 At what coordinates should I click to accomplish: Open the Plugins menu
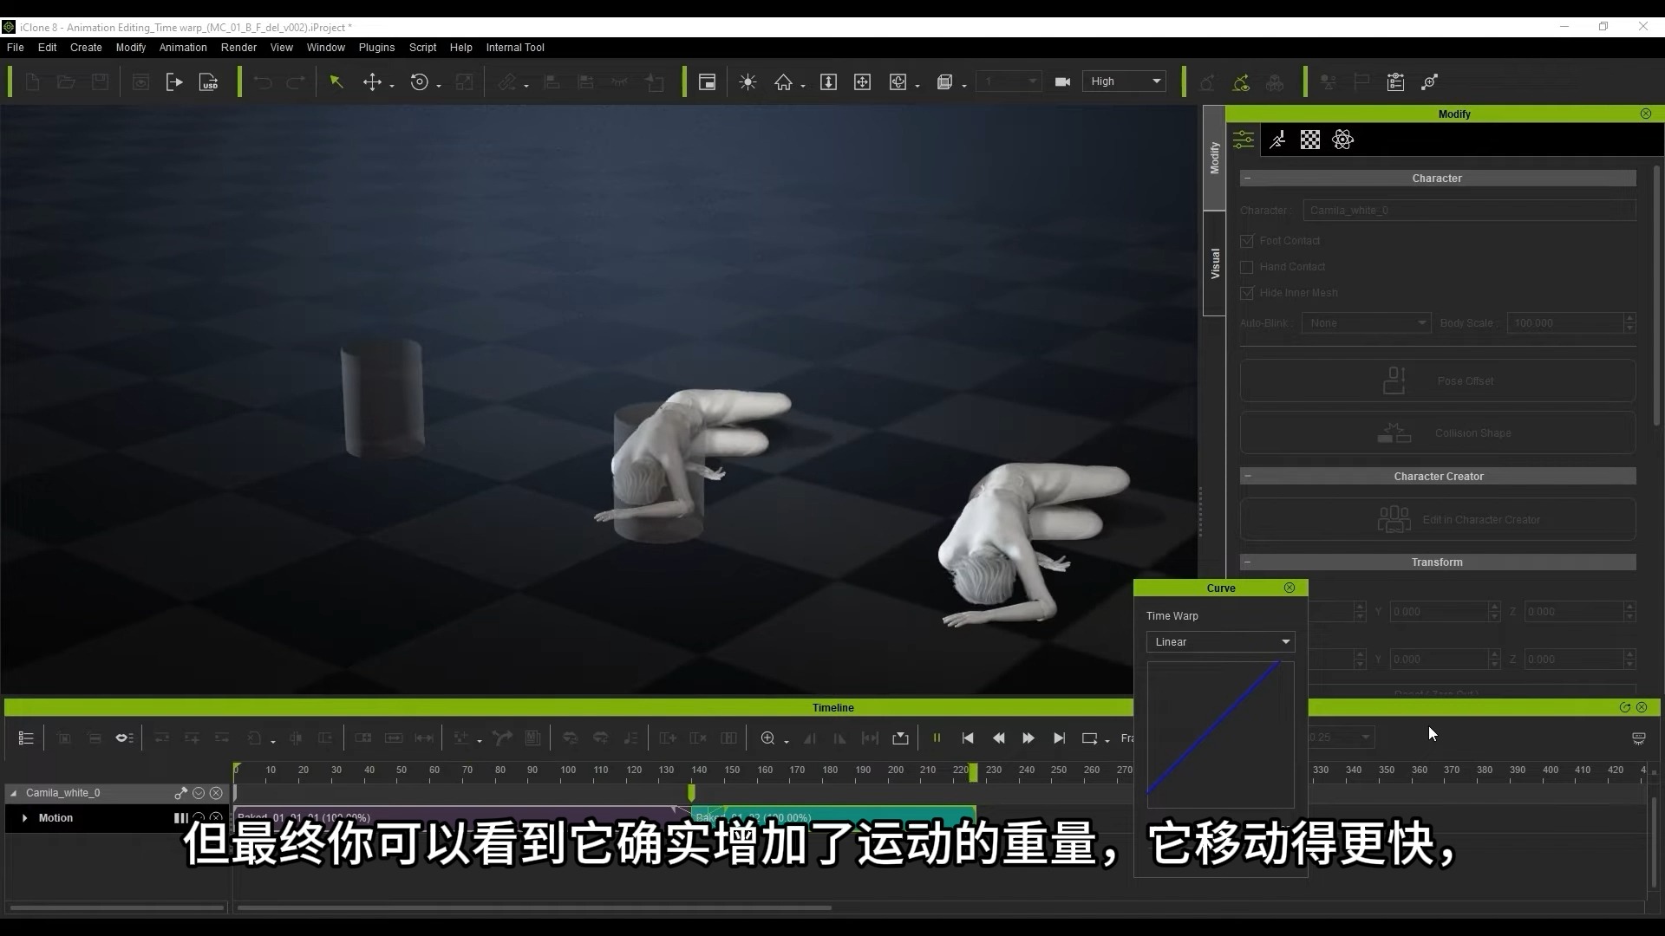[x=376, y=48]
